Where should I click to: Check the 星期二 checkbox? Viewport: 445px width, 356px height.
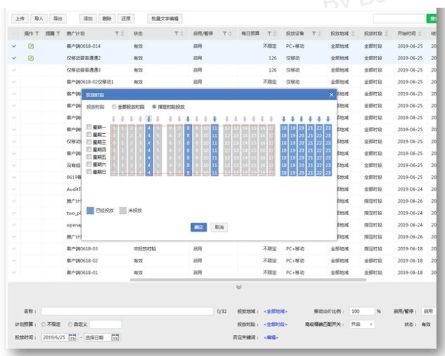tap(89, 134)
